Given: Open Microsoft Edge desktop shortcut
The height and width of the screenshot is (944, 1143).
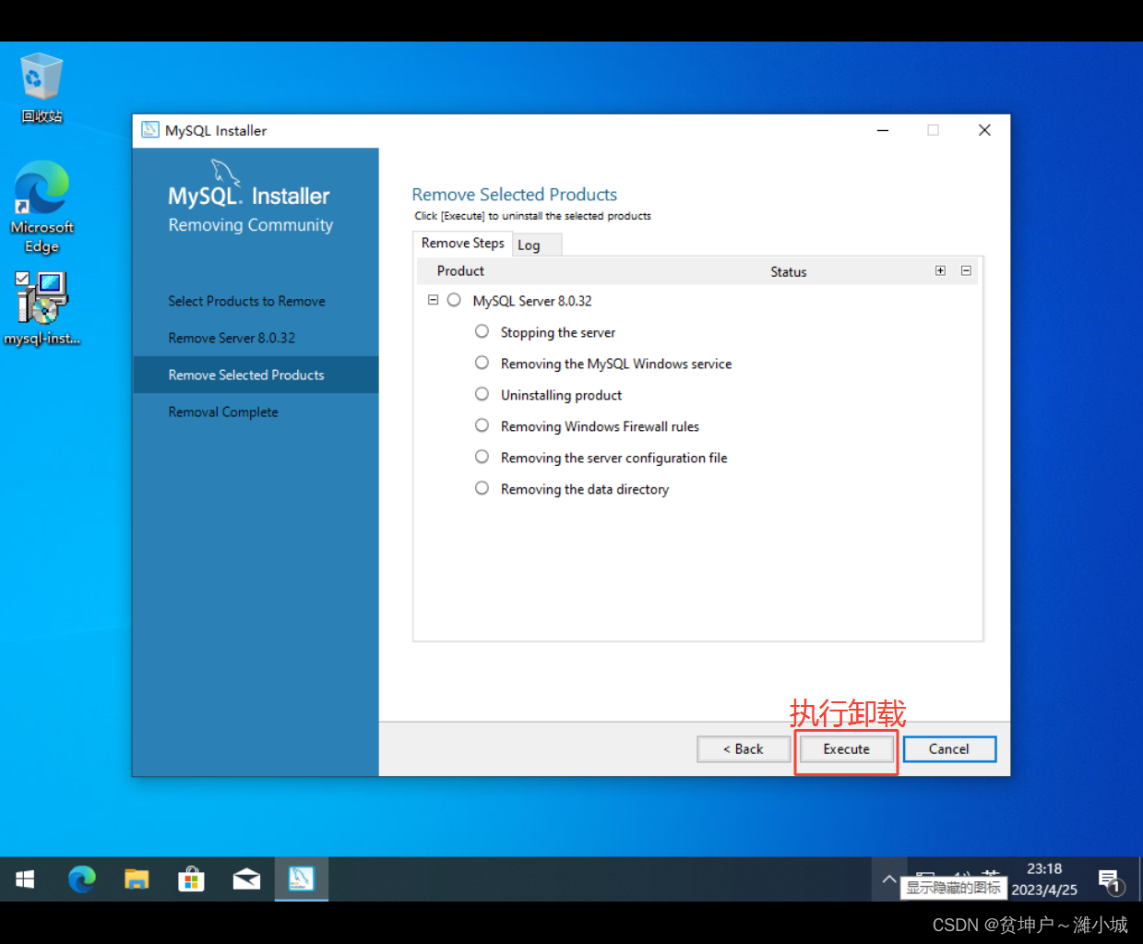Looking at the screenshot, I should click(x=42, y=207).
